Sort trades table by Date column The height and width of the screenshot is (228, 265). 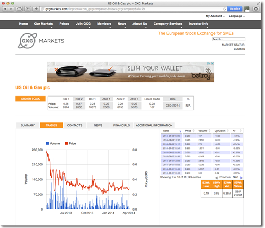point(172,131)
